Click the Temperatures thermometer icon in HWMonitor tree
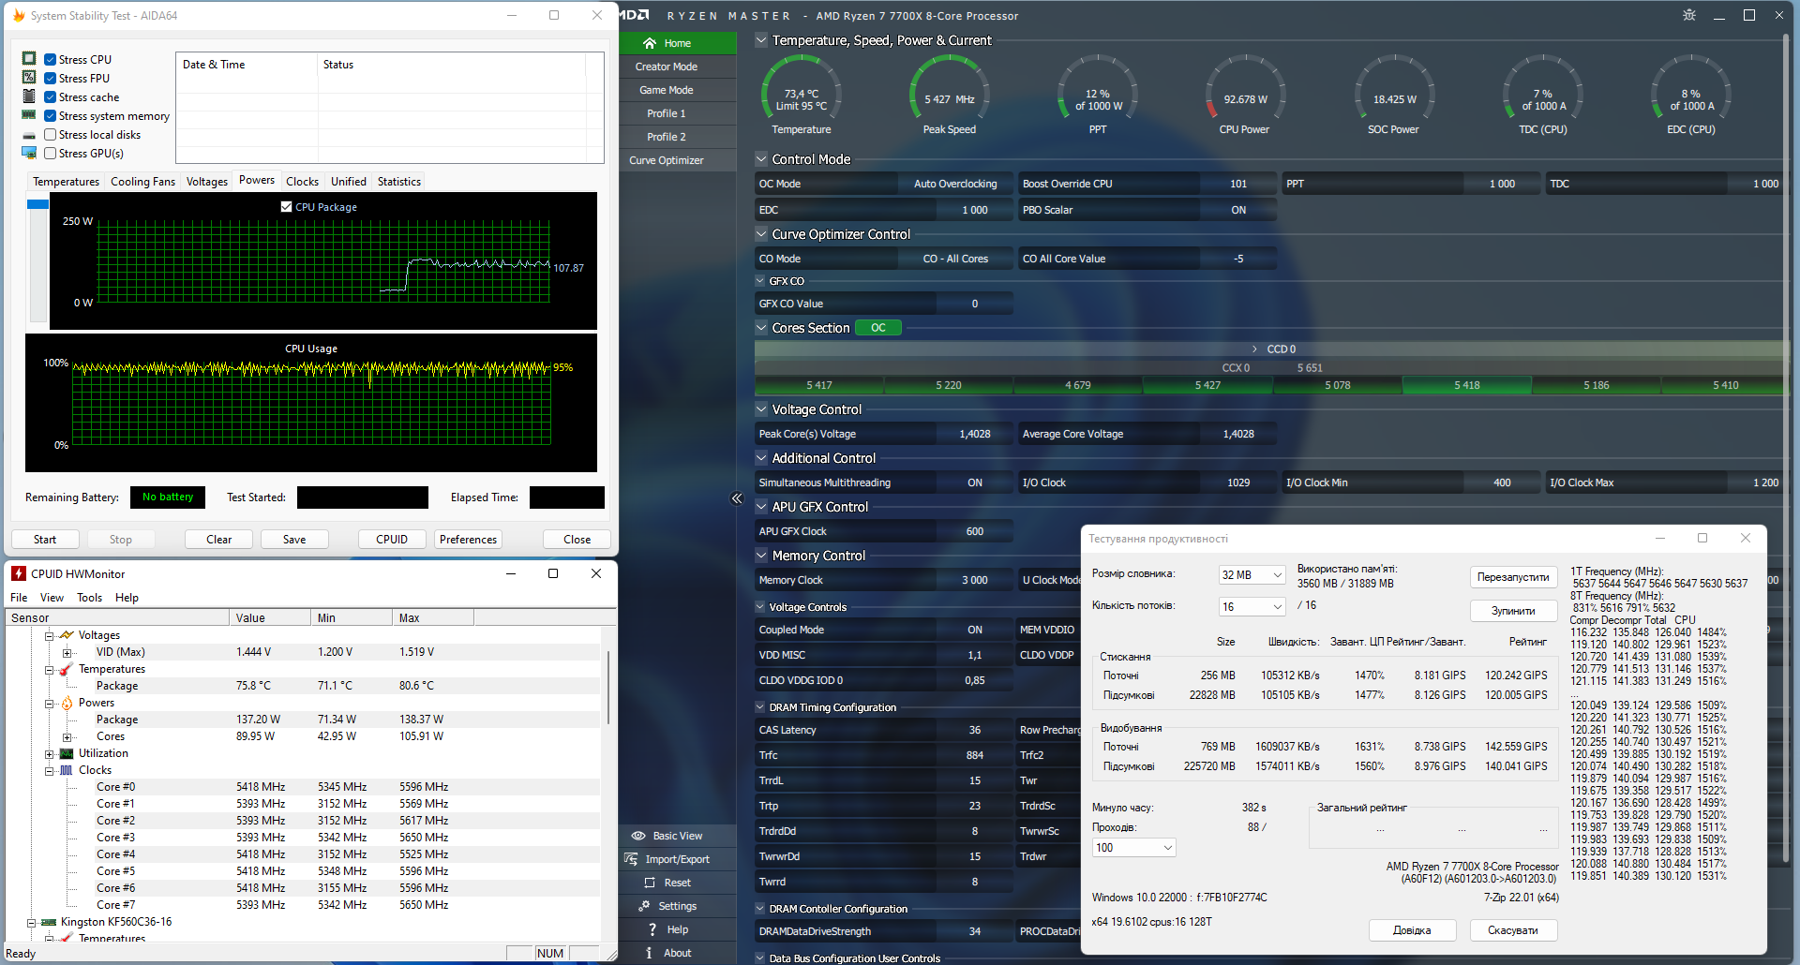The image size is (1800, 965). click(67, 669)
